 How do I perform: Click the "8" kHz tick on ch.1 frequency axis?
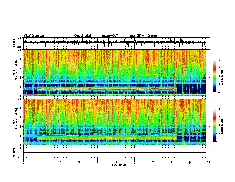coord(20,59)
